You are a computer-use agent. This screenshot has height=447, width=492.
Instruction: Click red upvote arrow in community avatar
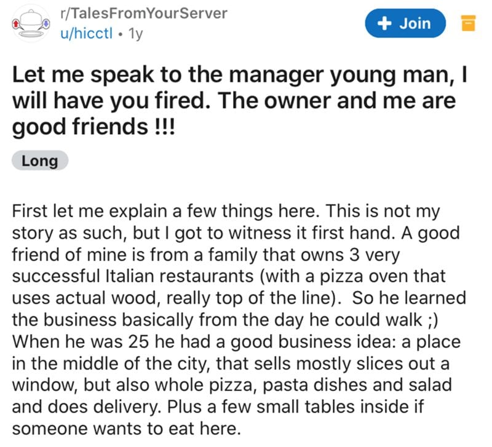15,23
